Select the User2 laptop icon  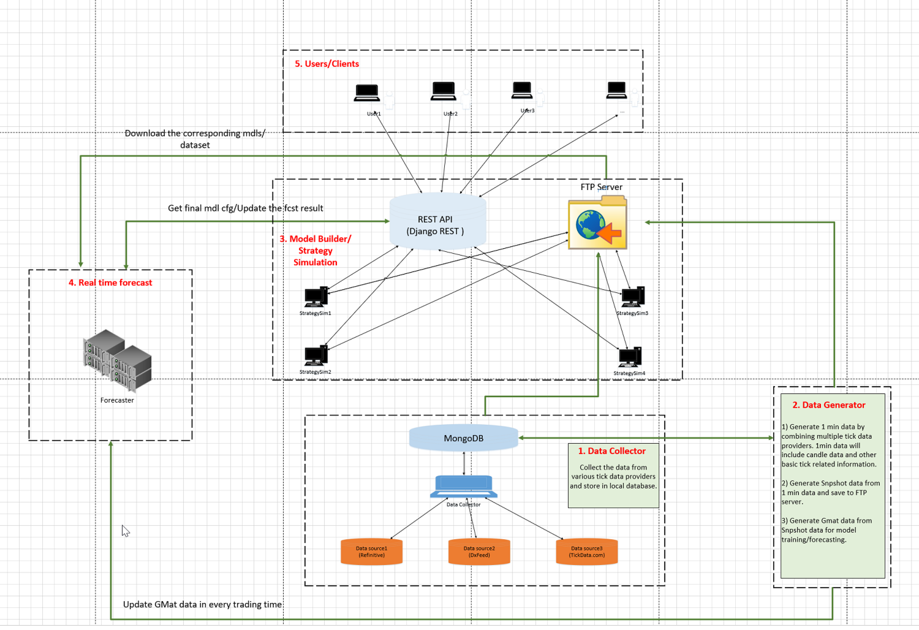pos(444,91)
